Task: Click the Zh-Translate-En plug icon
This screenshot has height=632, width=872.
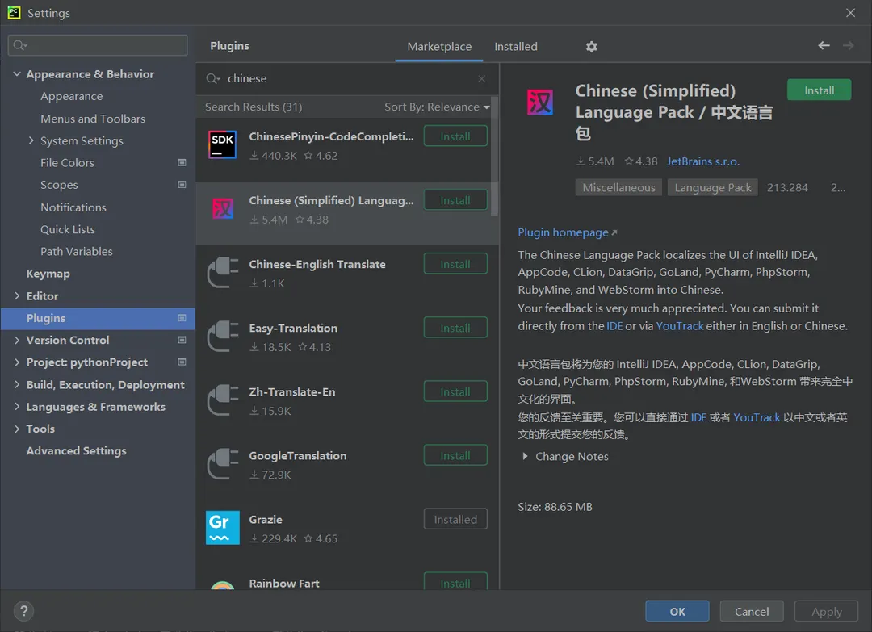Action: [223, 400]
